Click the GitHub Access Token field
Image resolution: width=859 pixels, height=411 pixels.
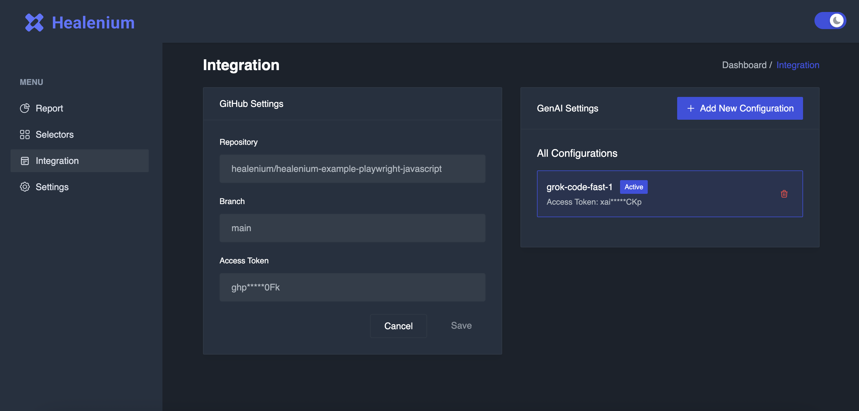pyautogui.click(x=352, y=287)
